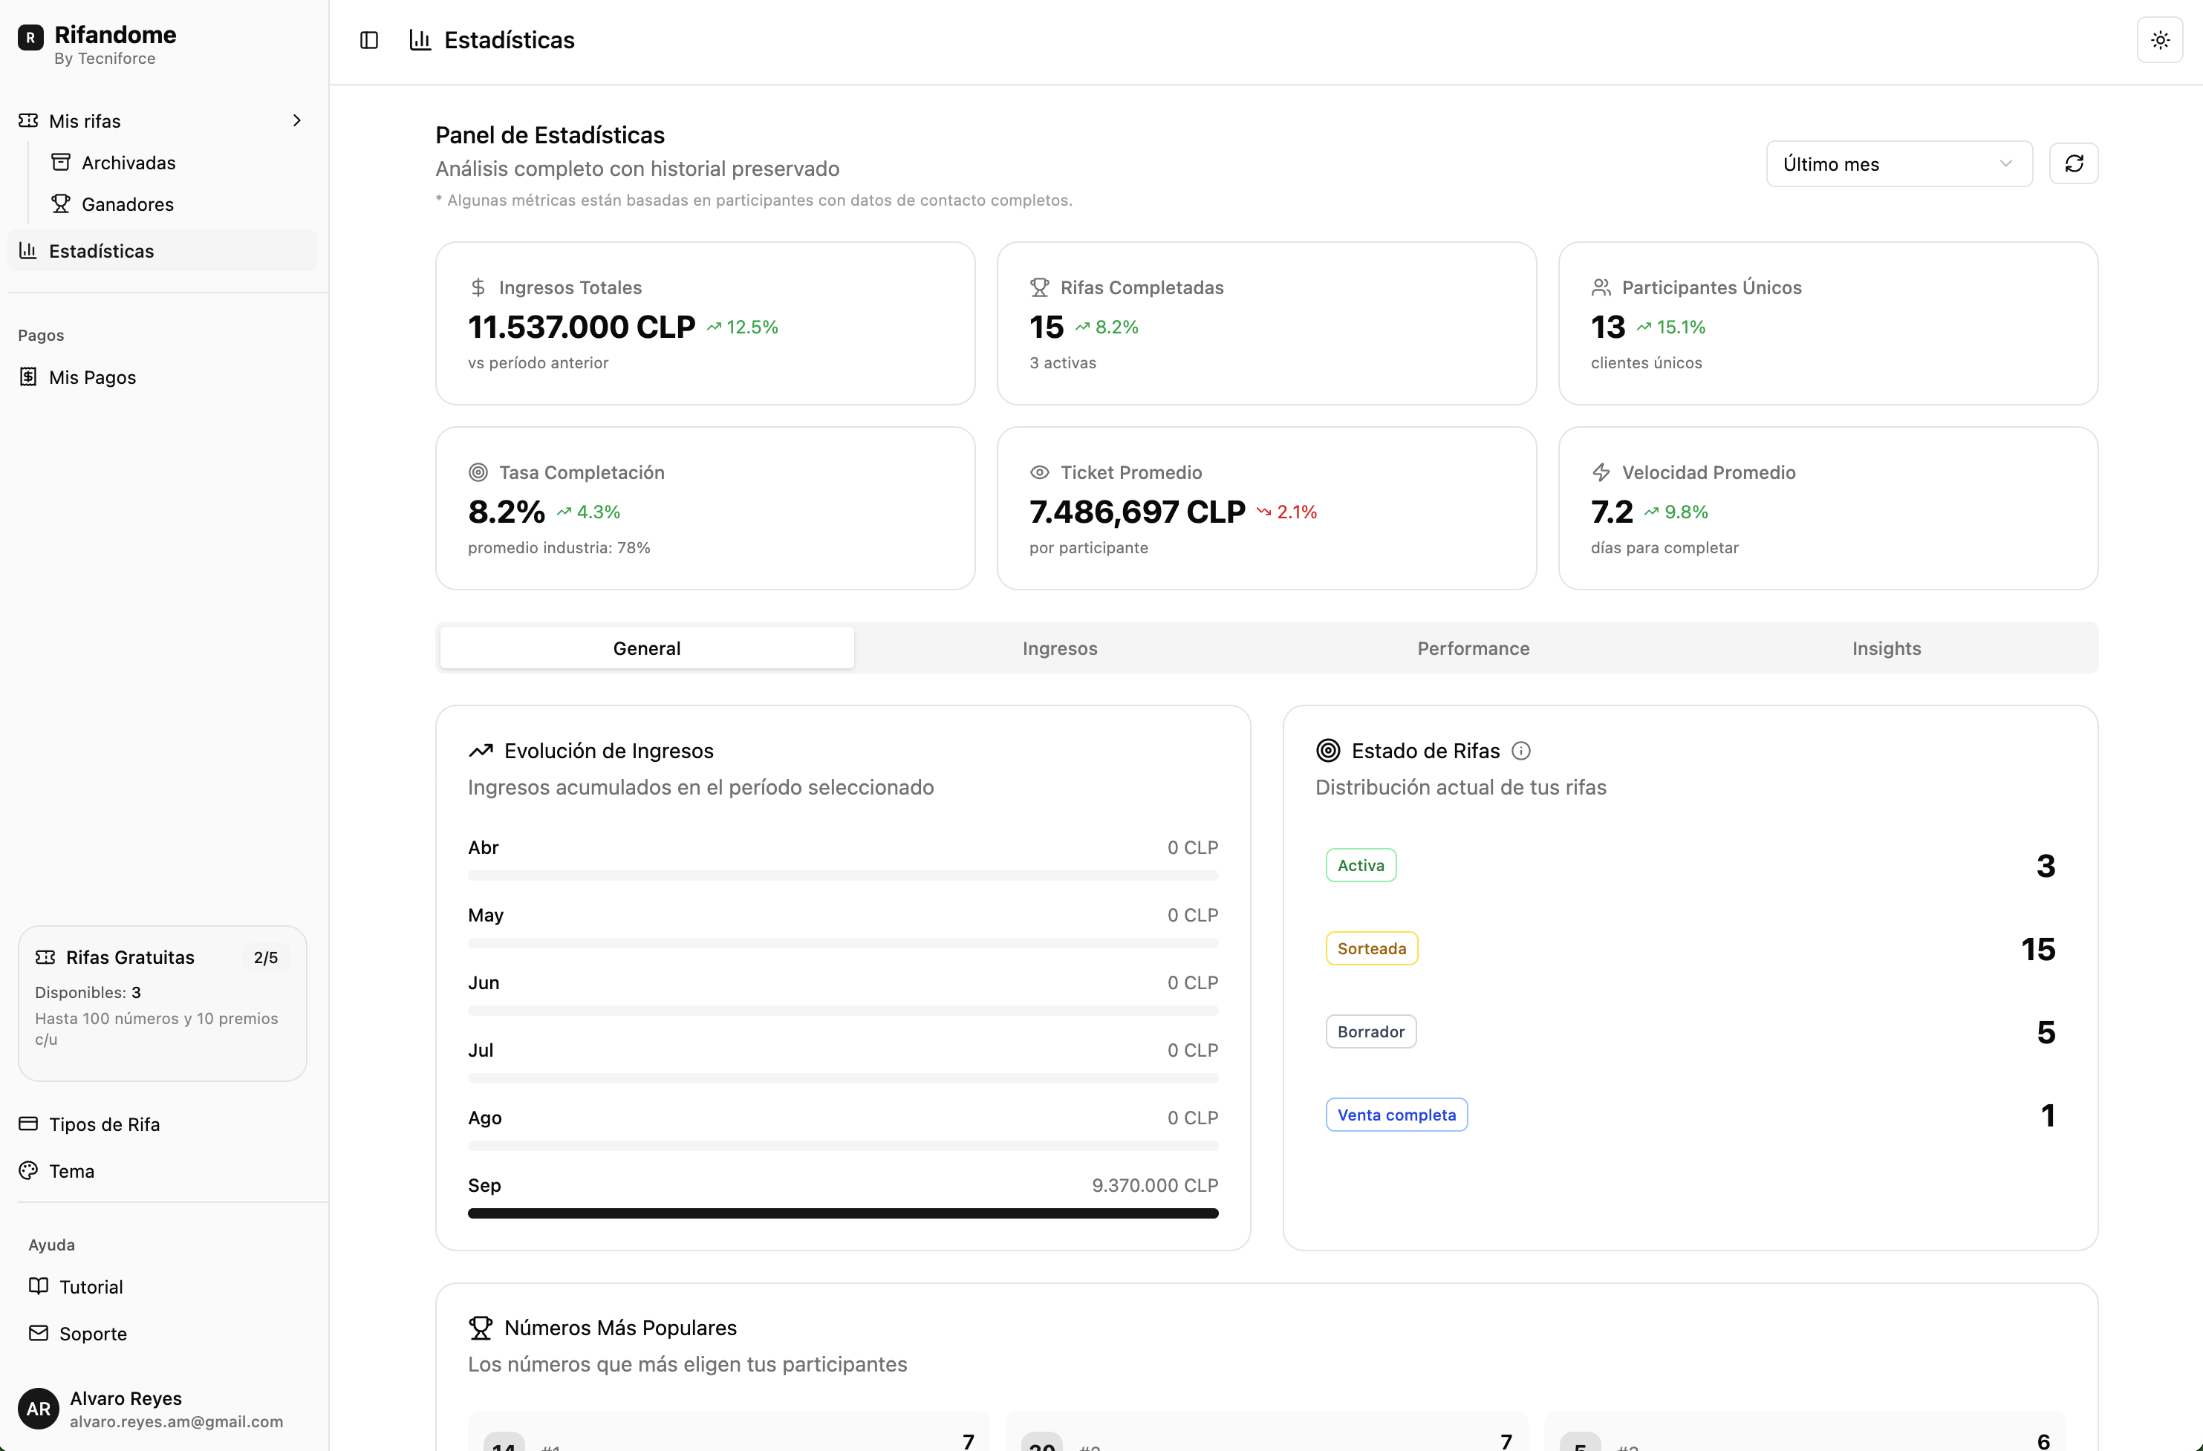Open Mis Pagos from the sidebar
Screen dimensions: 2203x1451
(x=91, y=377)
